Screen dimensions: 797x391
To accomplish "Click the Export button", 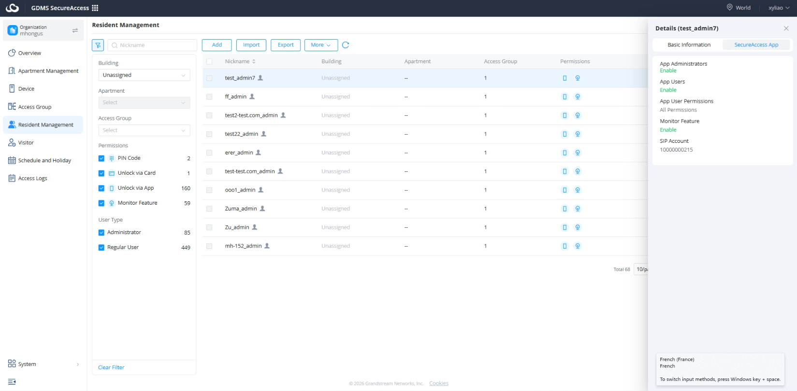I will 286,45.
